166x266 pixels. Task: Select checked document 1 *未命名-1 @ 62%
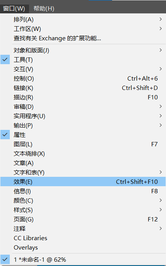83,260
